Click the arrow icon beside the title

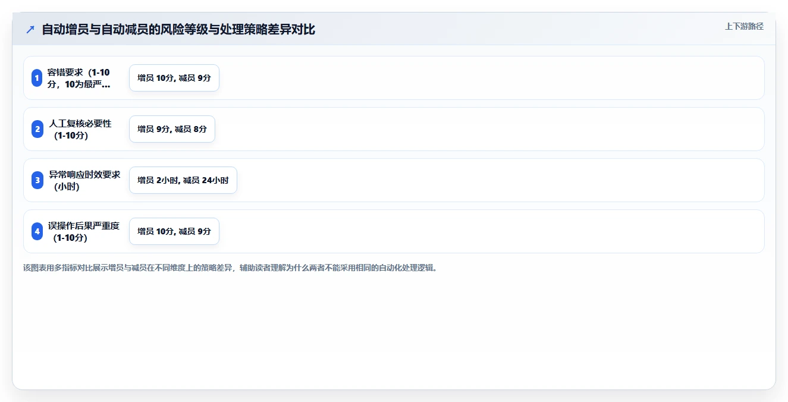pyautogui.click(x=30, y=29)
